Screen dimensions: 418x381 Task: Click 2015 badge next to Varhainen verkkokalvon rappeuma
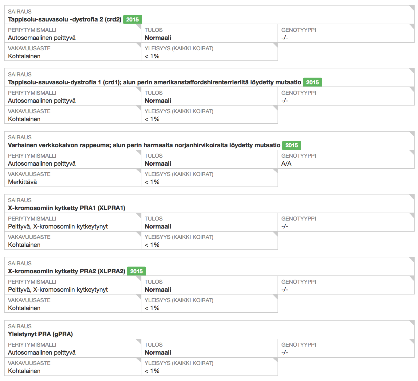tap(291, 145)
